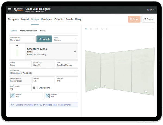Open the Hardware tab

tap(46, 19)
